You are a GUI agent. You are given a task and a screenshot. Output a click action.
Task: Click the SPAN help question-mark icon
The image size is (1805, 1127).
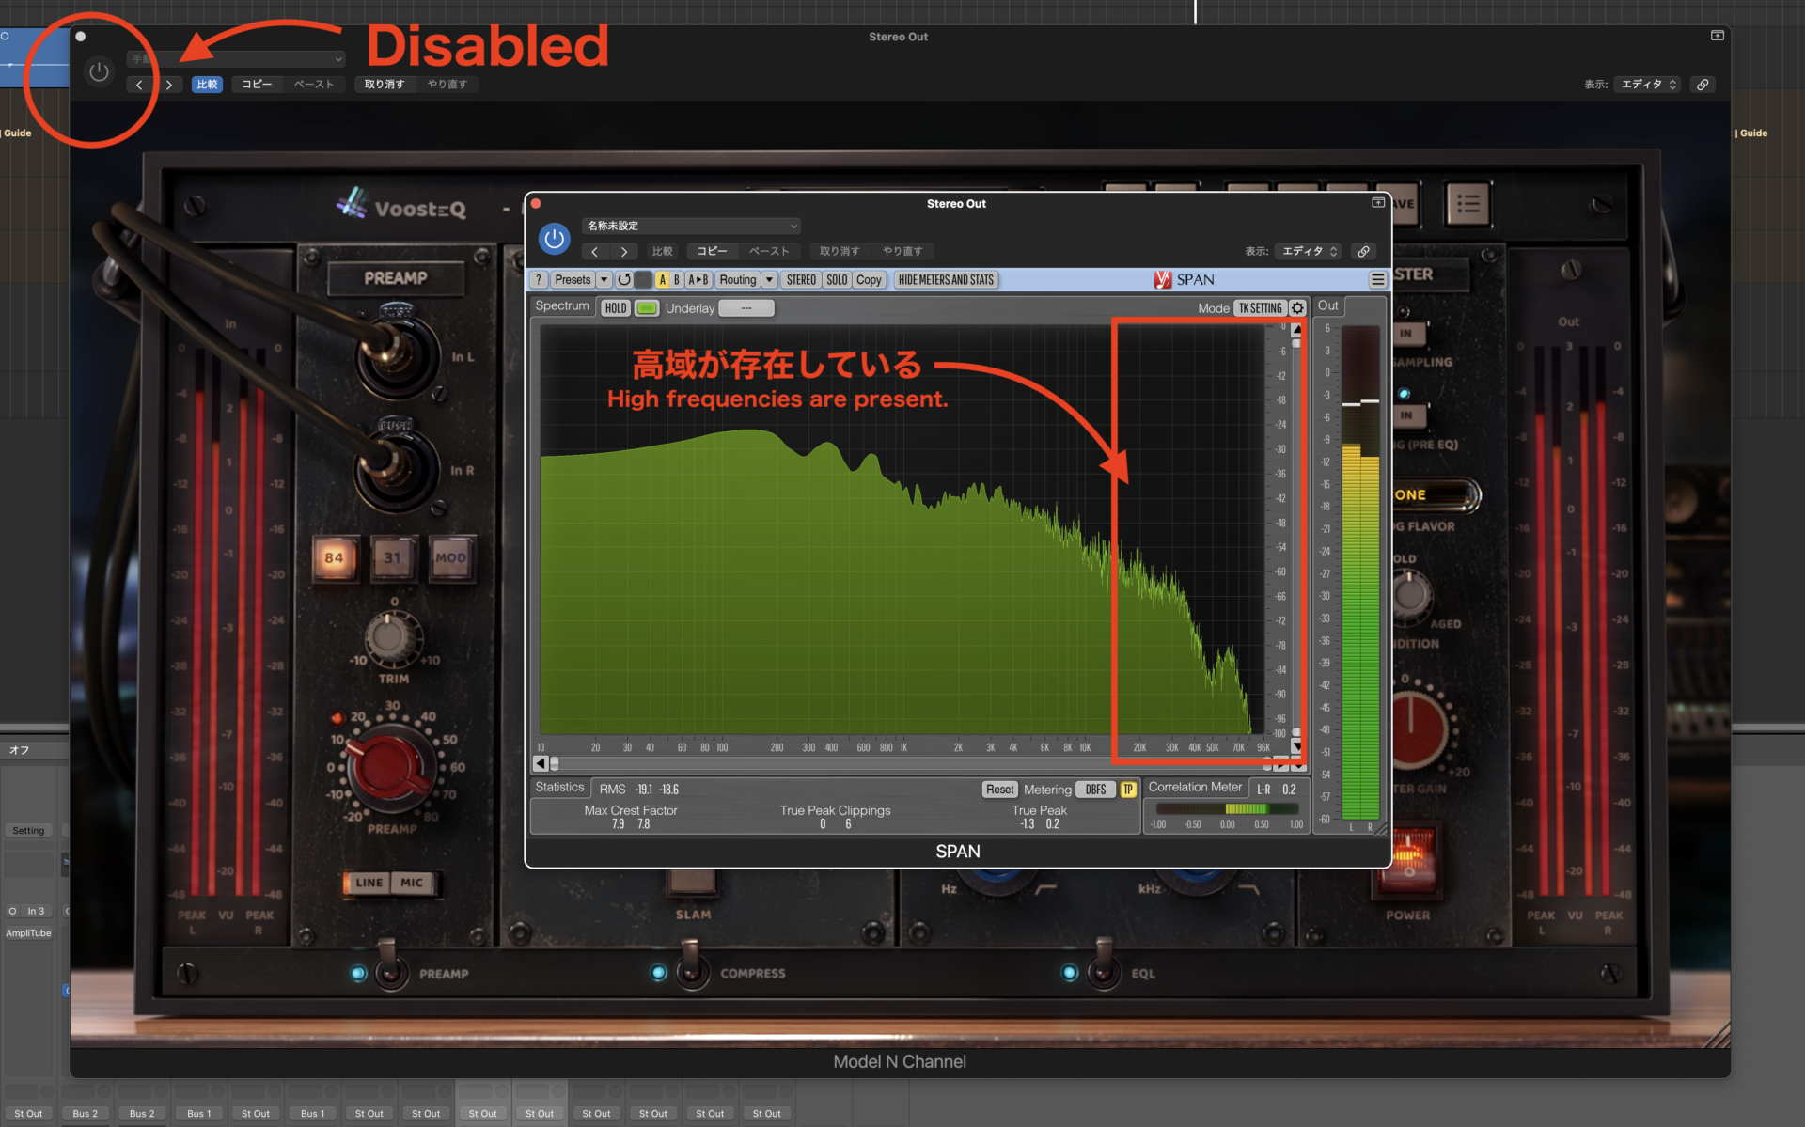tap(539, 280)
